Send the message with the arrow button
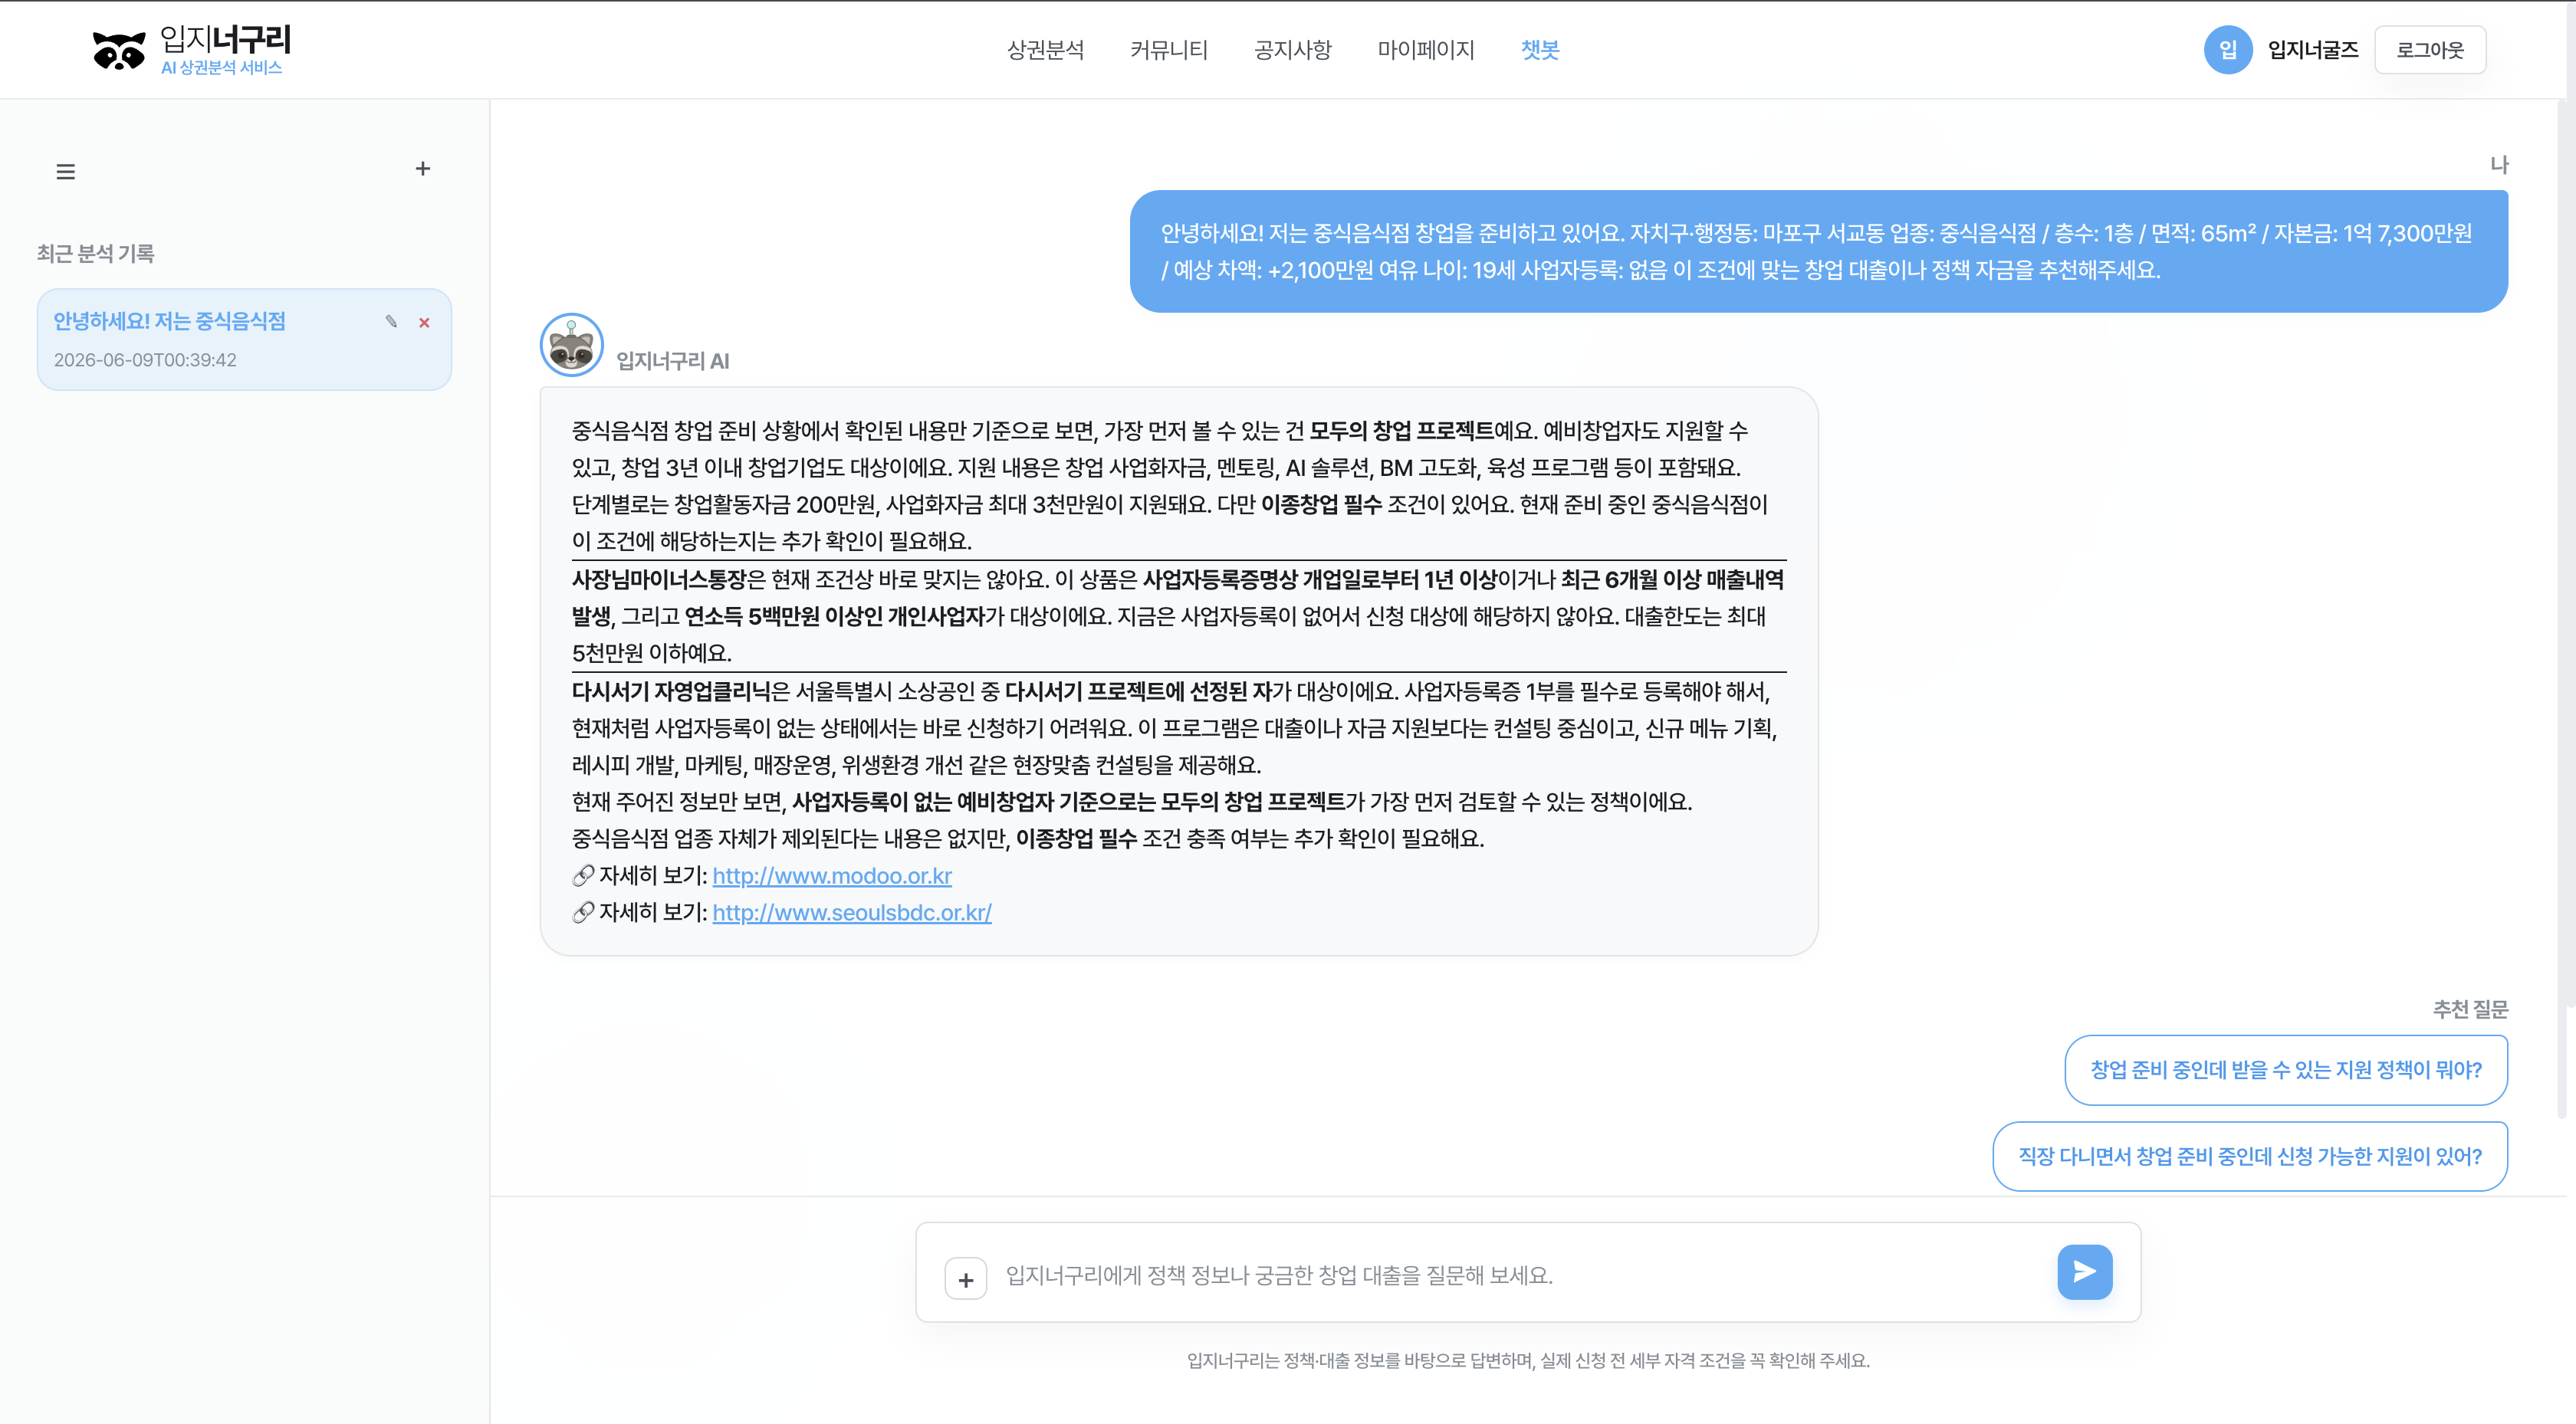 pyautogui.click(x=2085, y=1272)
